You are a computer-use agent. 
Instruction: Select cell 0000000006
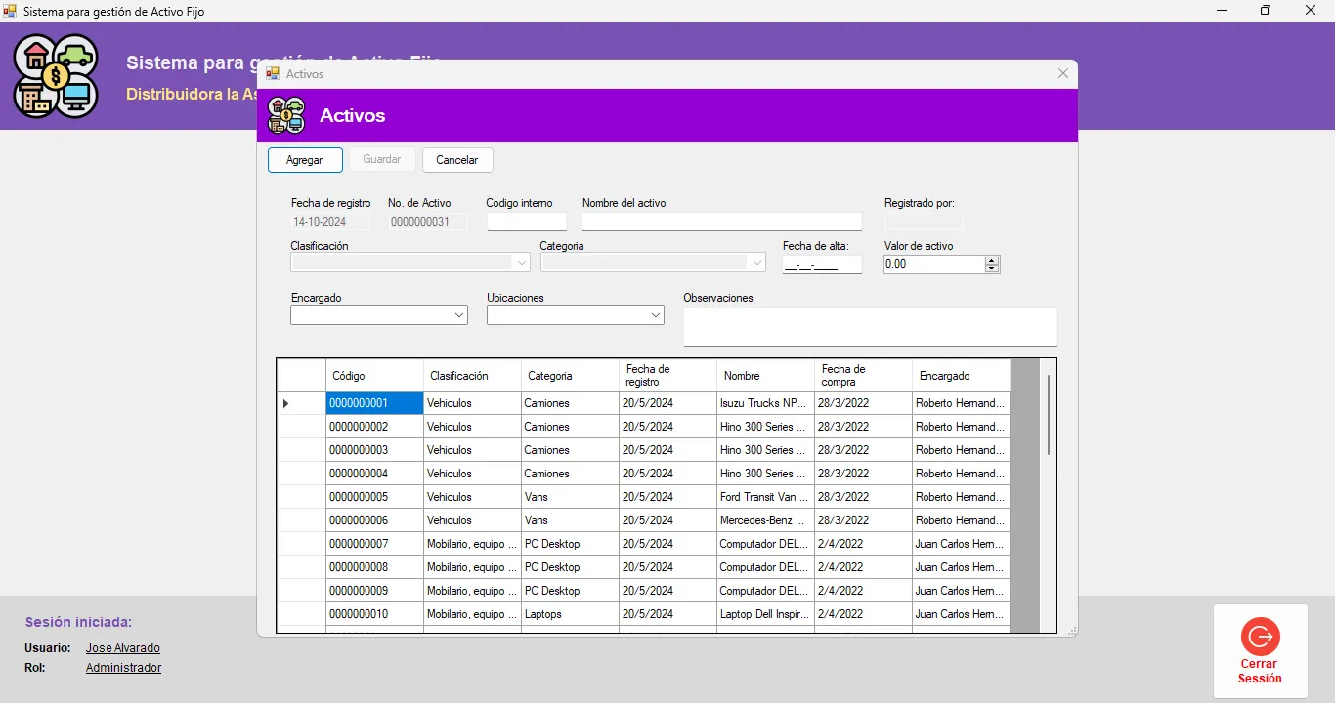(x=374, y=520)
